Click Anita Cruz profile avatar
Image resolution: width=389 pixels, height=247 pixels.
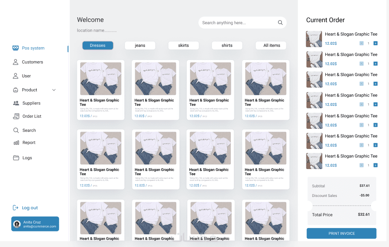click(17, 224)
